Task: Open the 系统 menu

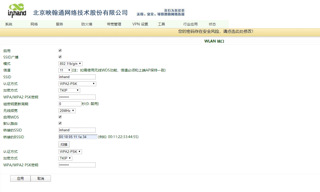Action: (x=9, y=24)
